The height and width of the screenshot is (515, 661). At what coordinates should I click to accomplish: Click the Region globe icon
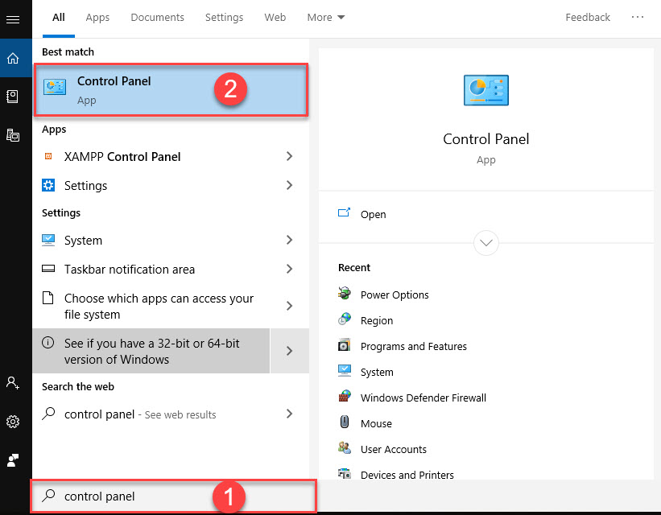coord(345,319)
